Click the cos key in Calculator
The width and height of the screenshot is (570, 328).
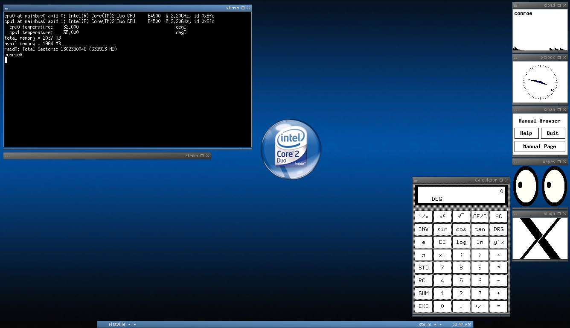coord(461,229)
